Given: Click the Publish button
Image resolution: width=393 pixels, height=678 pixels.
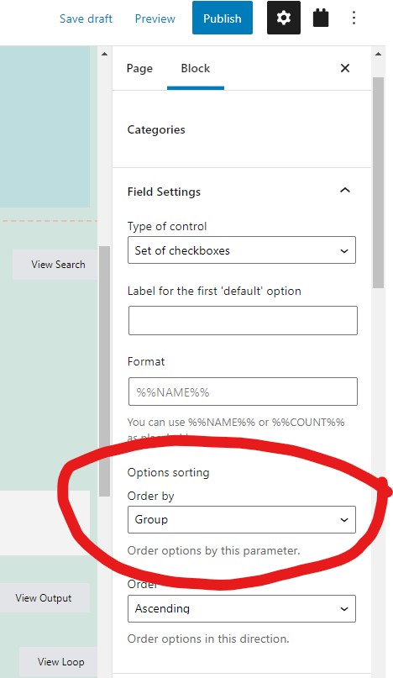Looking at the screenshot, I should click(x=223, y=18).
